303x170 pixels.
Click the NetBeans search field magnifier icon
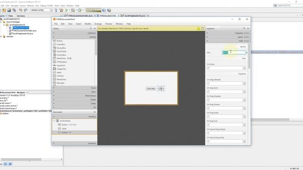click(x=275, y=5)
